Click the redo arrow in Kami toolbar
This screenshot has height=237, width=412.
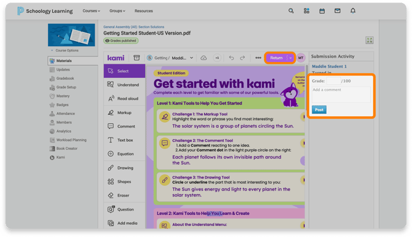[x=242, y=58]
